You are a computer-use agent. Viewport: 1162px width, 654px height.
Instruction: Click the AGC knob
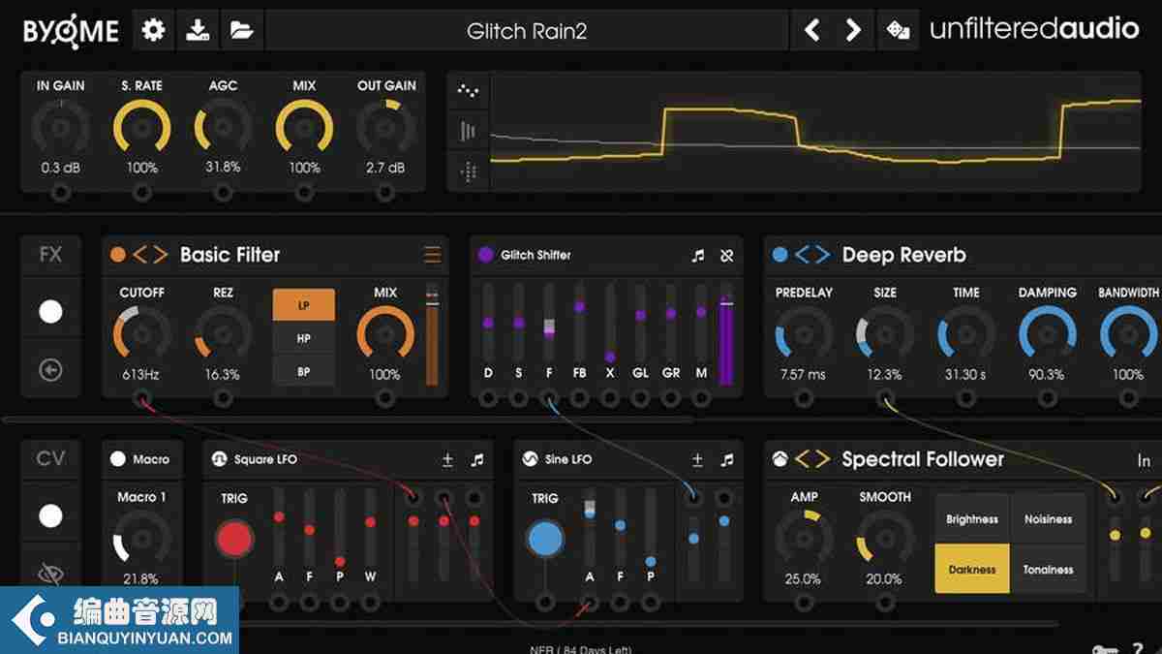224,128
